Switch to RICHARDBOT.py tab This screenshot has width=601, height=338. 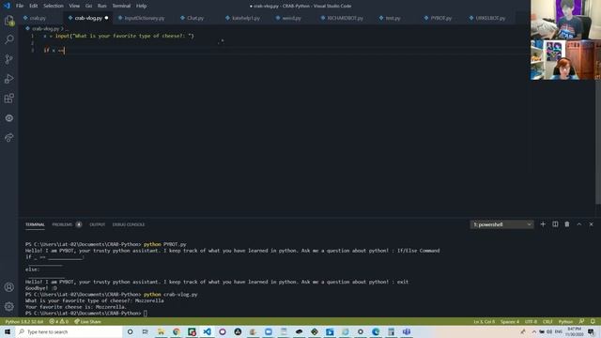pyautogui.click(x=345, y=18)
